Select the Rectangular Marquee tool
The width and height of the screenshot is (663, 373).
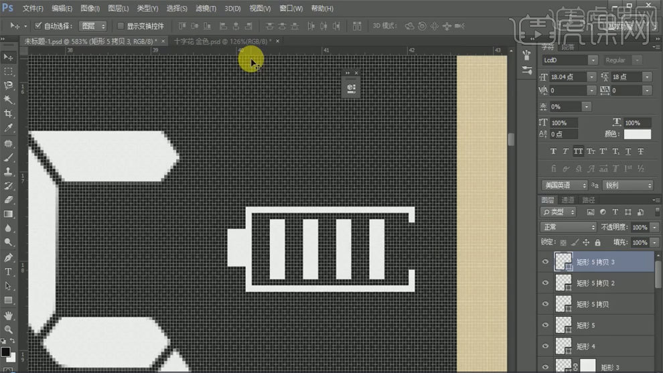click(x=8, y=72)
